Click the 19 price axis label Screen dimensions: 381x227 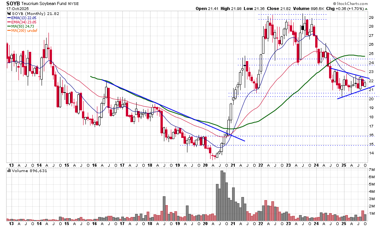coord(371,108)
